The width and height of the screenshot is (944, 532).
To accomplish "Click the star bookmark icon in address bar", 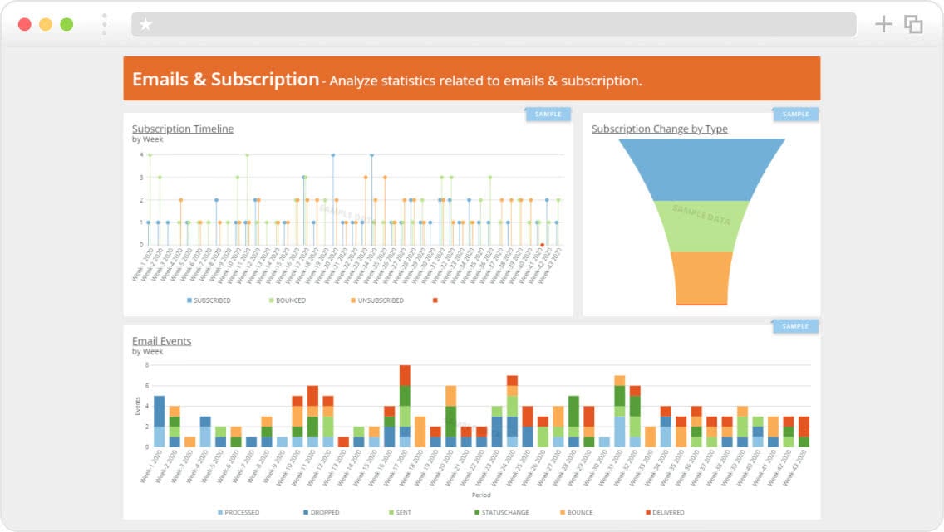I will (145, 25).
